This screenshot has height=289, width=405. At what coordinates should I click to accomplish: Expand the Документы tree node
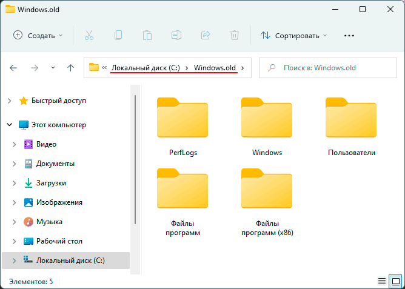(15, 164)
